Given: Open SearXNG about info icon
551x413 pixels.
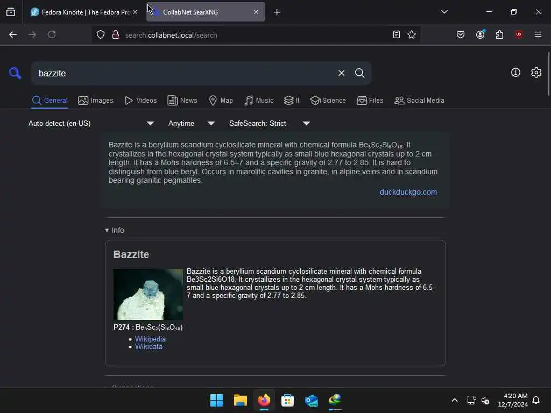Looking at the screenshot, I should coord(515,73).
